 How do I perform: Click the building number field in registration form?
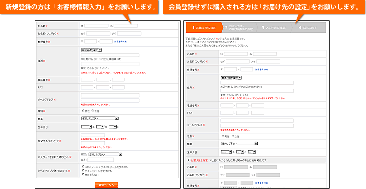110,64
